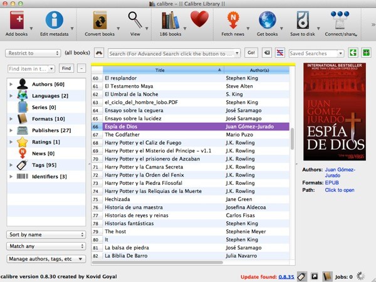Open the Click to open path link

[340, 190]
